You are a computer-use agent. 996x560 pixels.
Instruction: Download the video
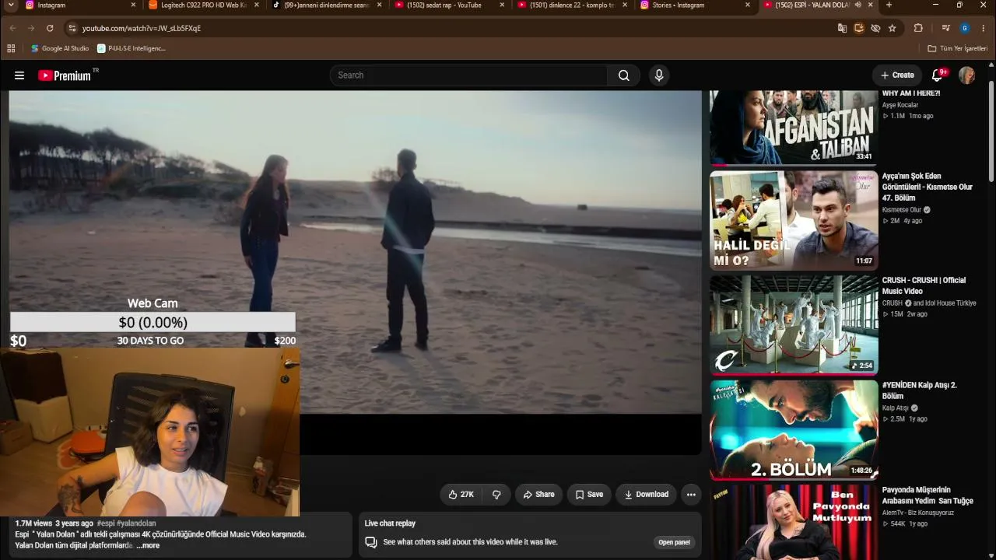[646, 495]
